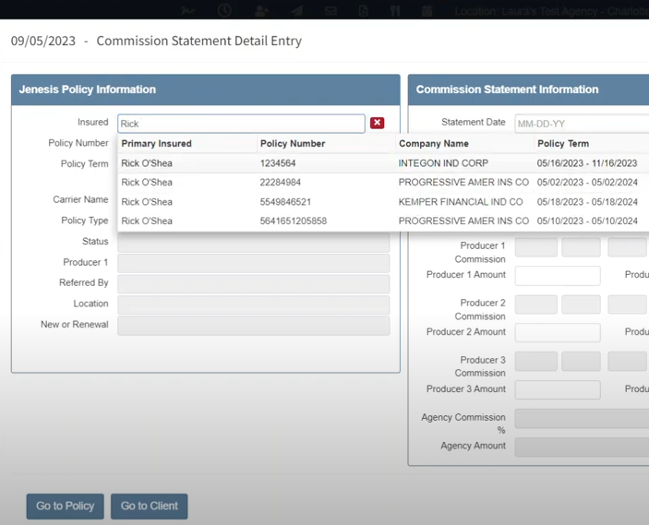The width and height of the screenshot is (649, 525).
Task: Click the Producer 1 Amount field
Action: [558, 276]
